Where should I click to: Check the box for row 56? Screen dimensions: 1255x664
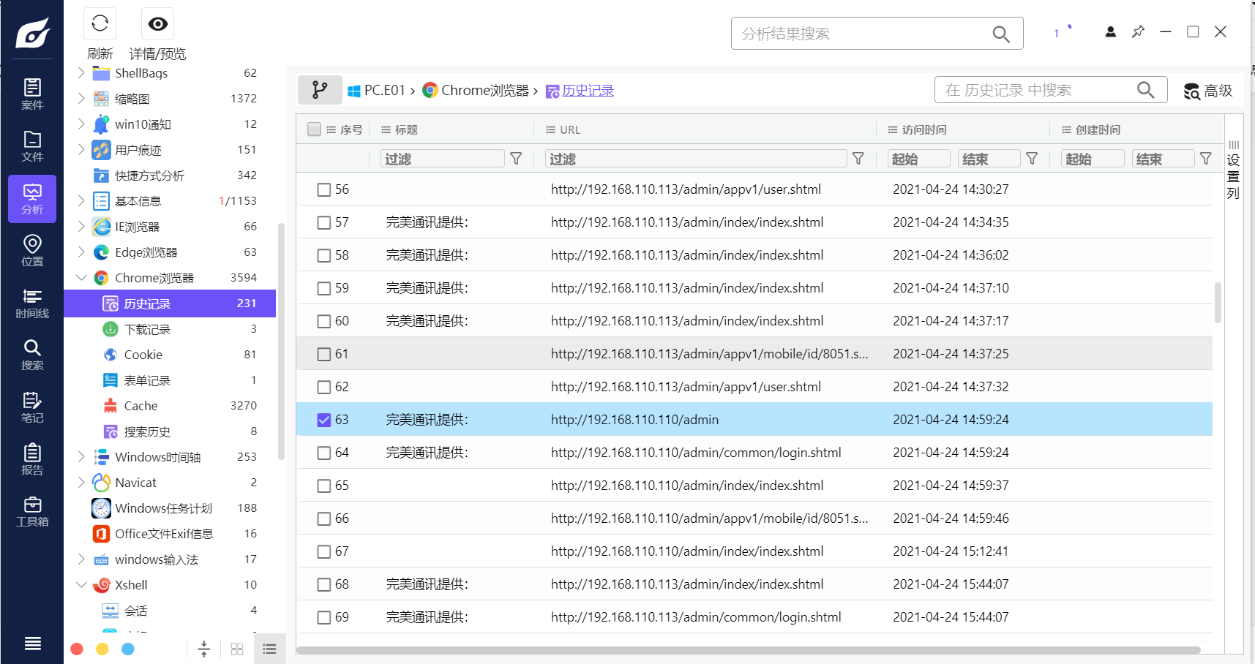click(324, 190)
